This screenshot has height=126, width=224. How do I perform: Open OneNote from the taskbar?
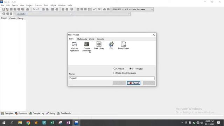pyautogui.click(x=68, y=123)
